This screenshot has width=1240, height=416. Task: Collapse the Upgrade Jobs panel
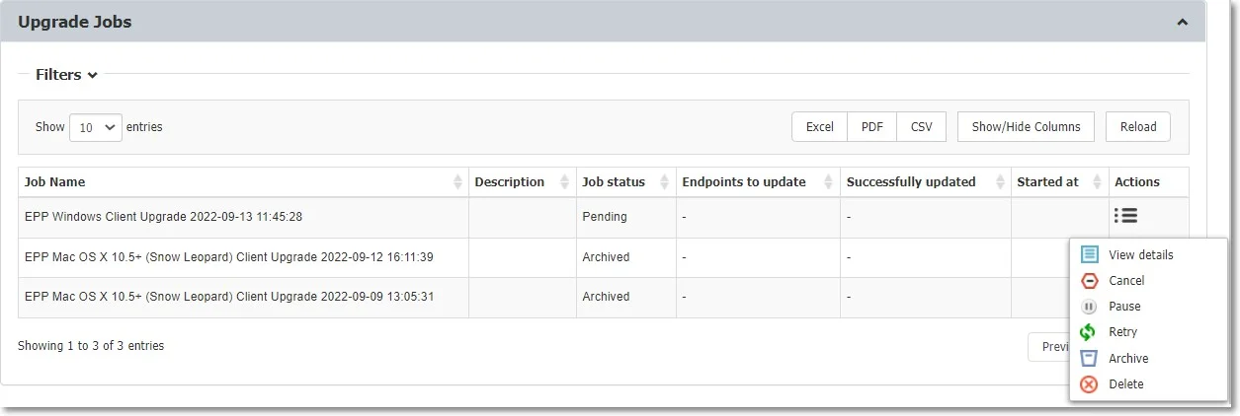[1183, 22]
